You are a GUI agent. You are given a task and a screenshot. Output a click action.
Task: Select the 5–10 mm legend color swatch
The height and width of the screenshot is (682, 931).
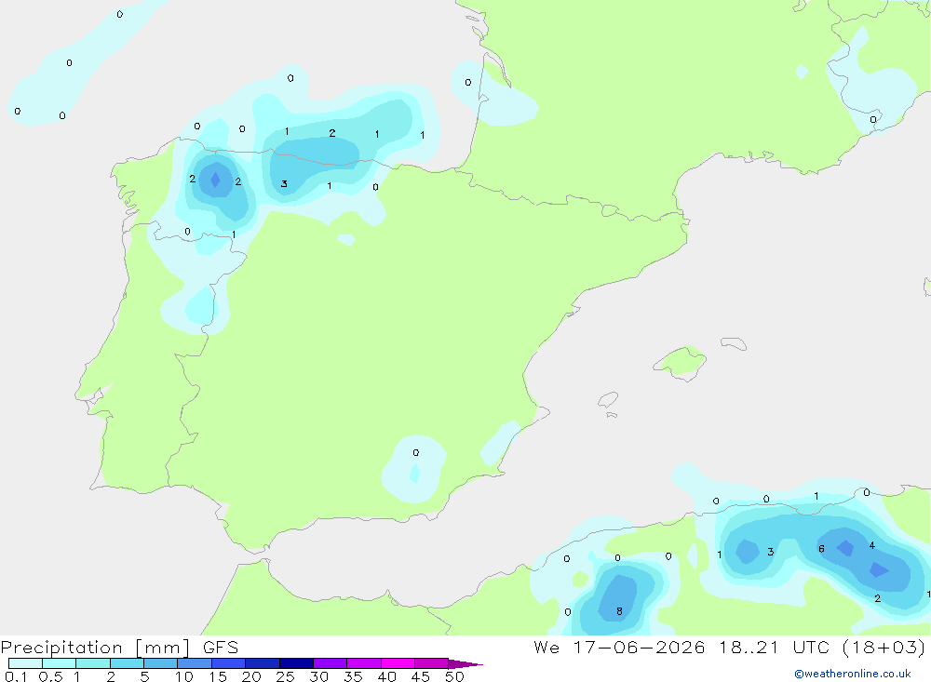tap(160, 663)
